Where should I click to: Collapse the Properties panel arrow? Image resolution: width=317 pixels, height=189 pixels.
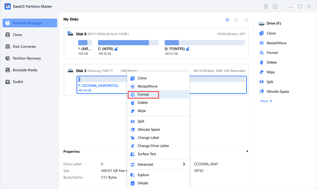(x=247, y=152)
